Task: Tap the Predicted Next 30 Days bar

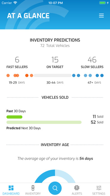Action: pos(44,122)
